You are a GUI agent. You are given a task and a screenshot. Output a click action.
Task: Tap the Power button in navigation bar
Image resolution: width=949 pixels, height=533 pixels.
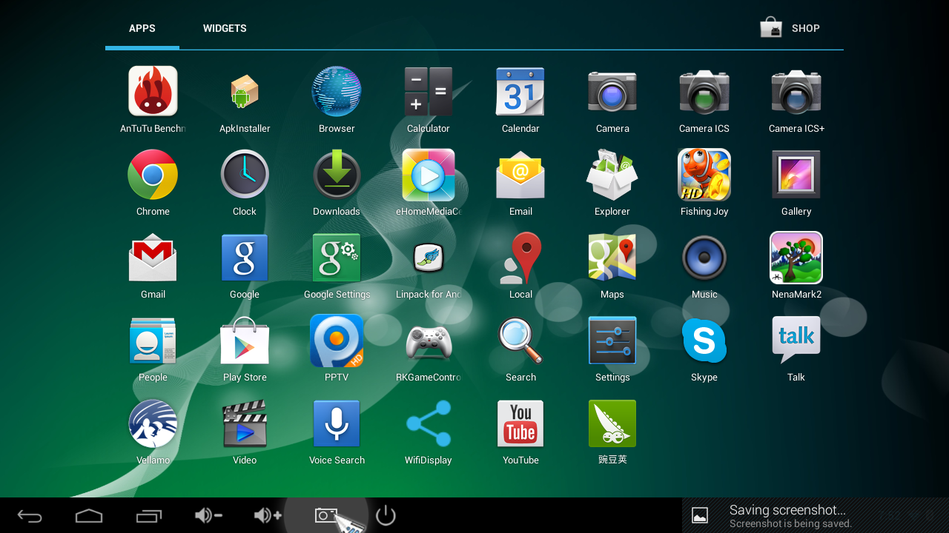pyautogui.click(x=386, y=515)
